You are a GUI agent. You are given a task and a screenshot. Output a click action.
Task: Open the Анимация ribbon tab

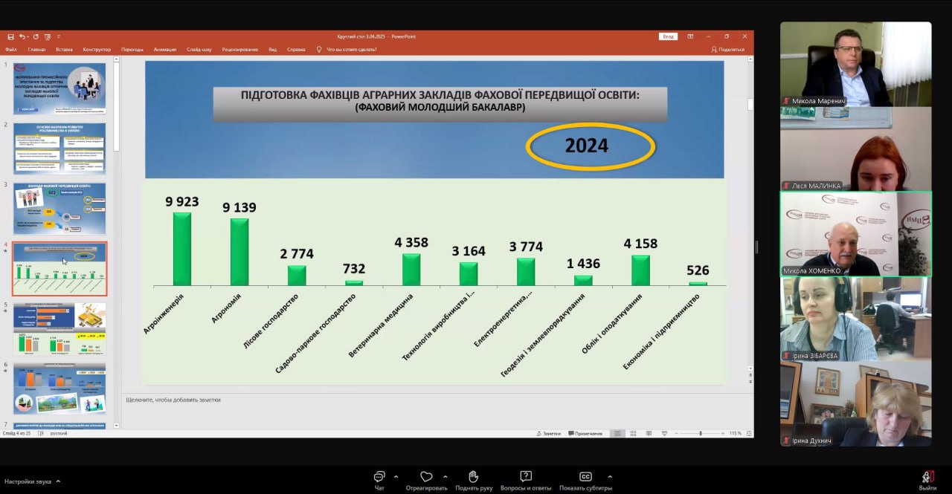[164, 50]
